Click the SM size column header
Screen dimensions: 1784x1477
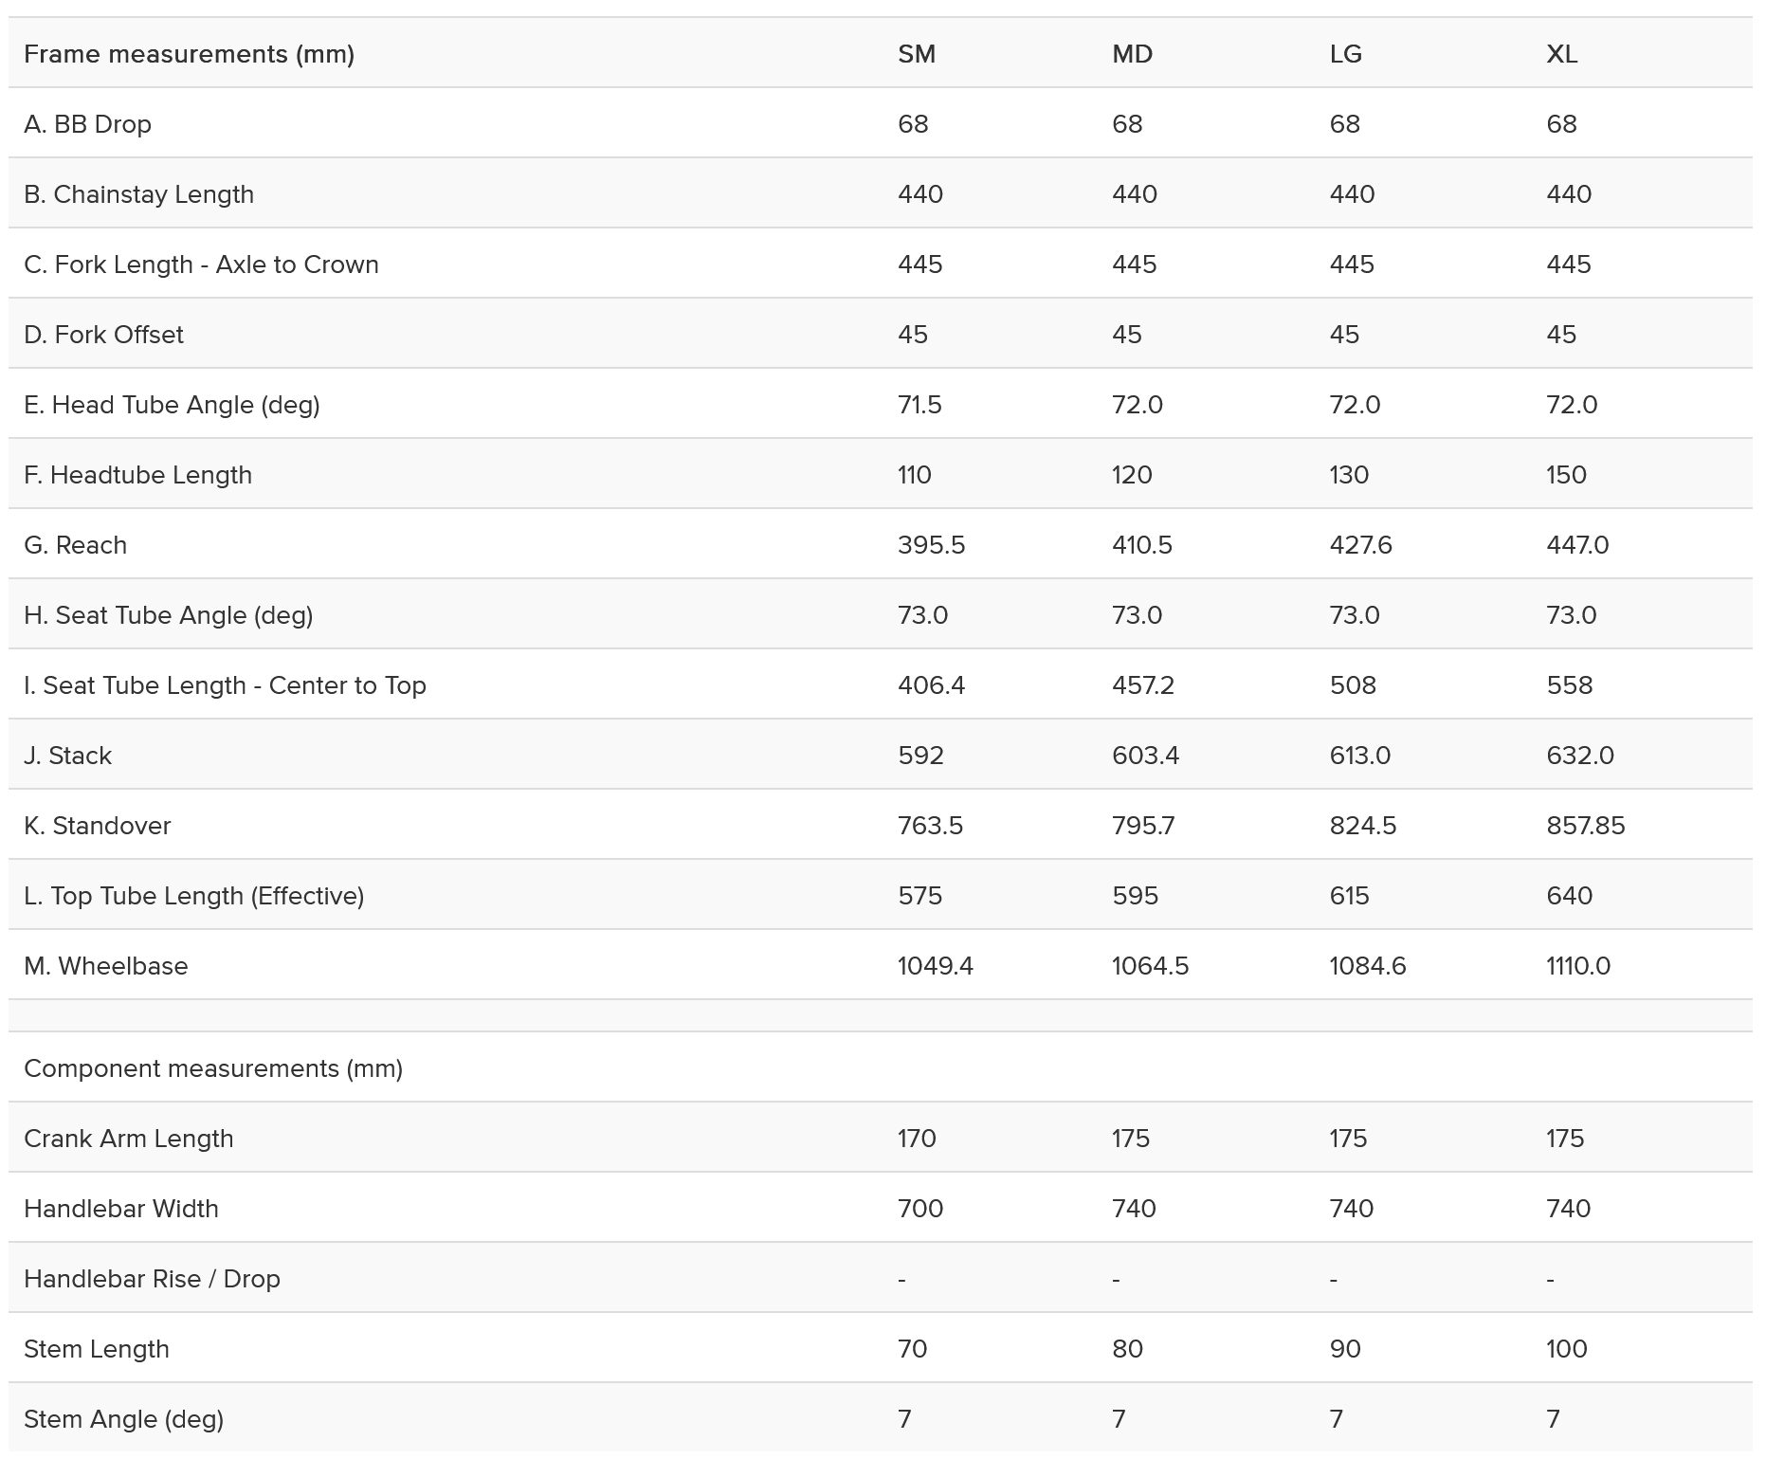click(917, 54)
